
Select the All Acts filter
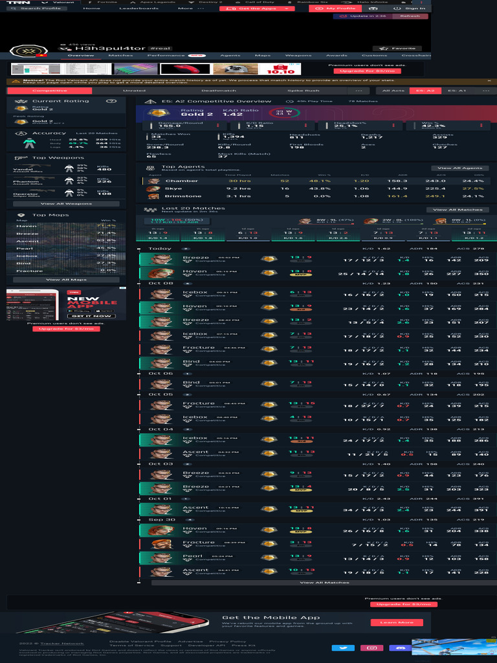pyautogui.click(x=393, y=91)
